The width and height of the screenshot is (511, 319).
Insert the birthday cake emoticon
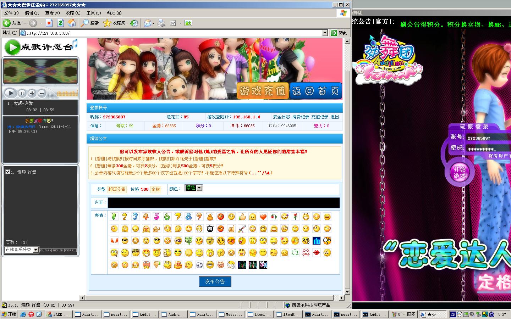pos(178,265)
